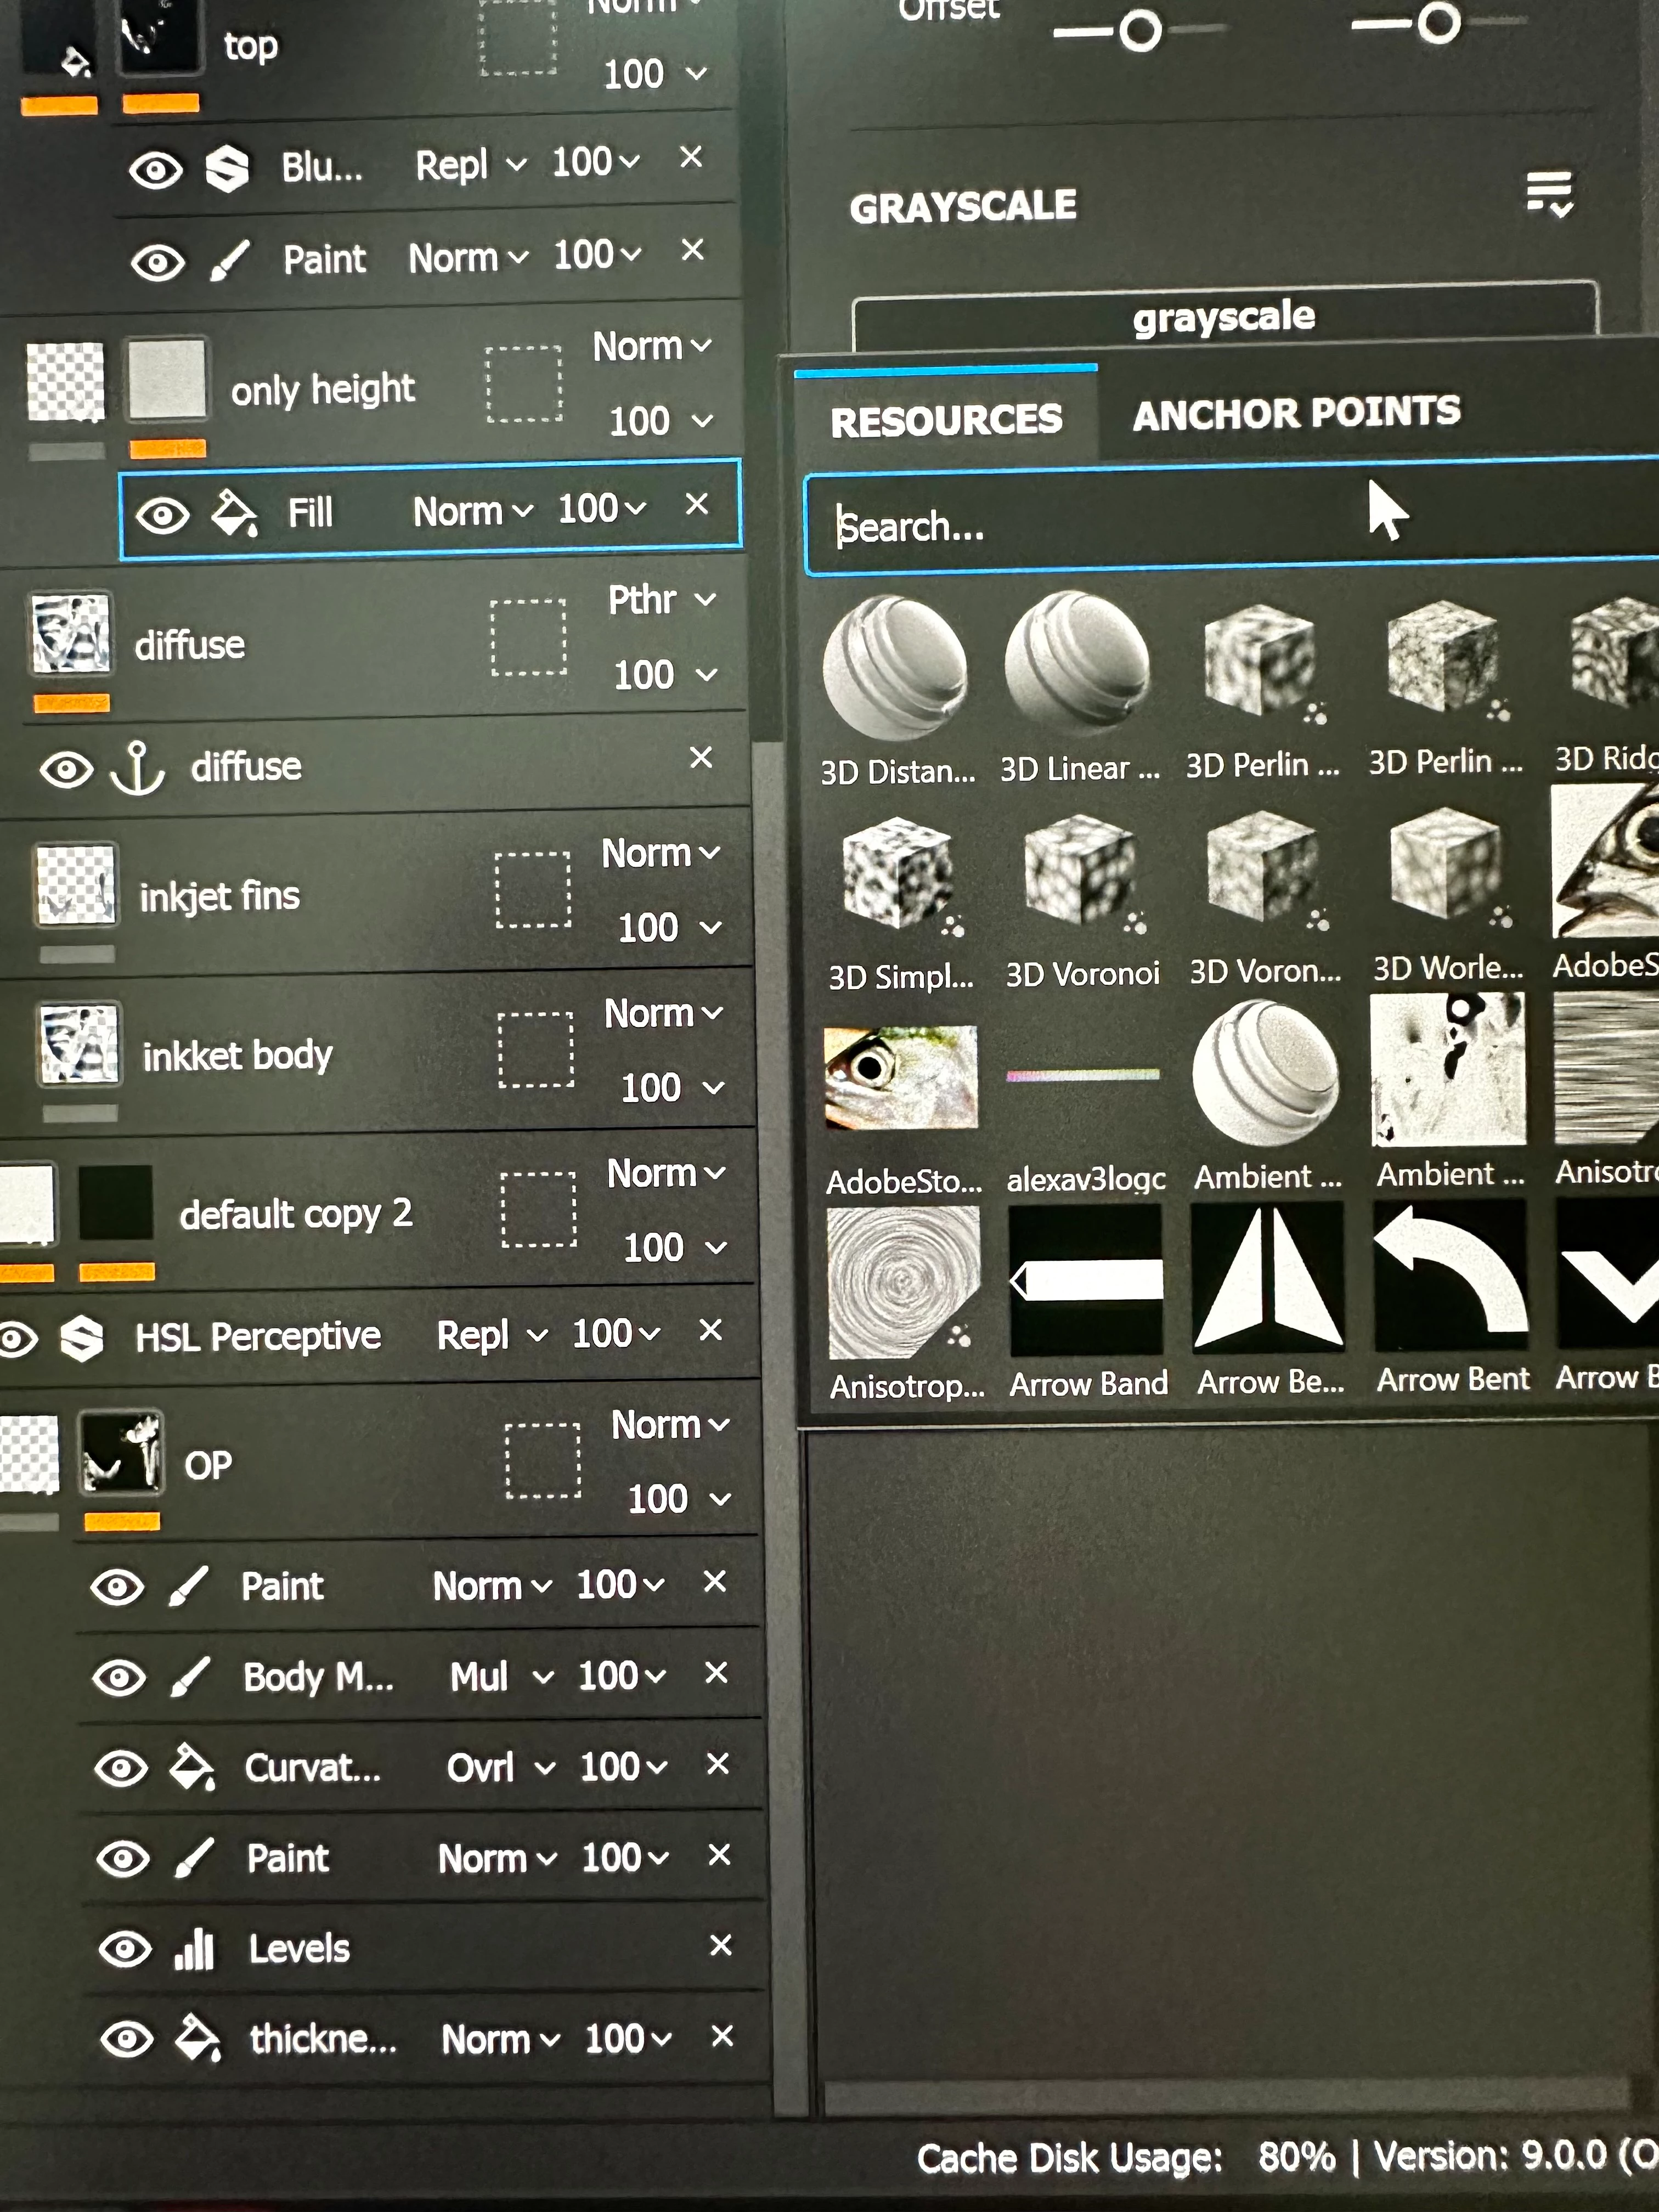
Task: Switch to the Anchor Points tab
Action: [1296, 413]
